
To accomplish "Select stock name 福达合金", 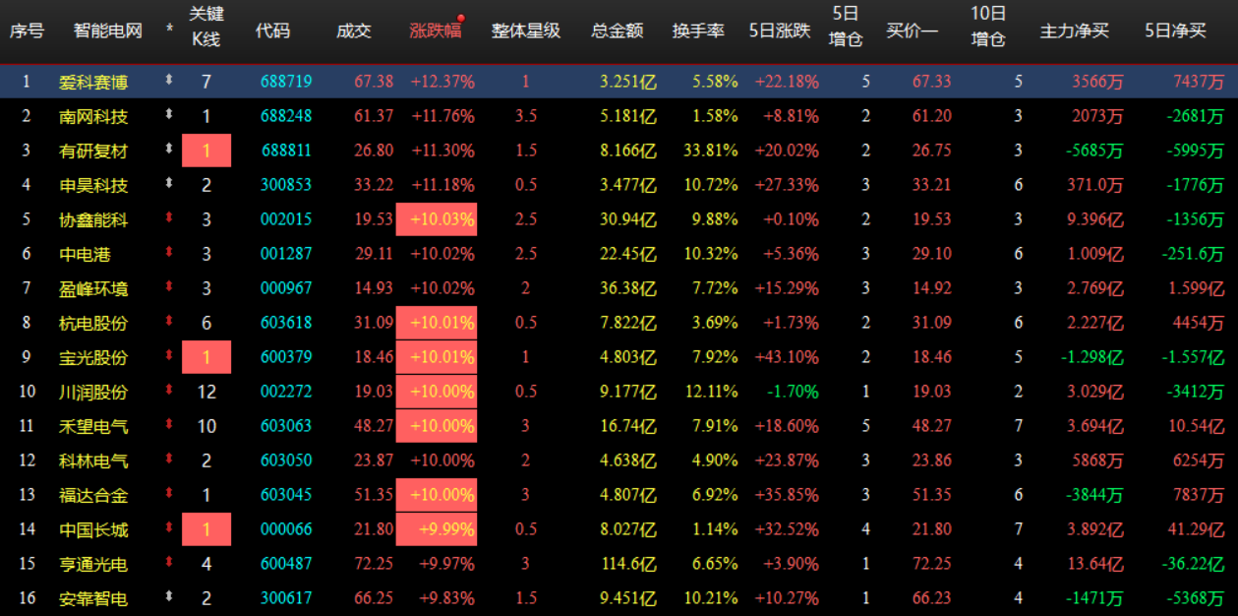I will pos(93,495).
